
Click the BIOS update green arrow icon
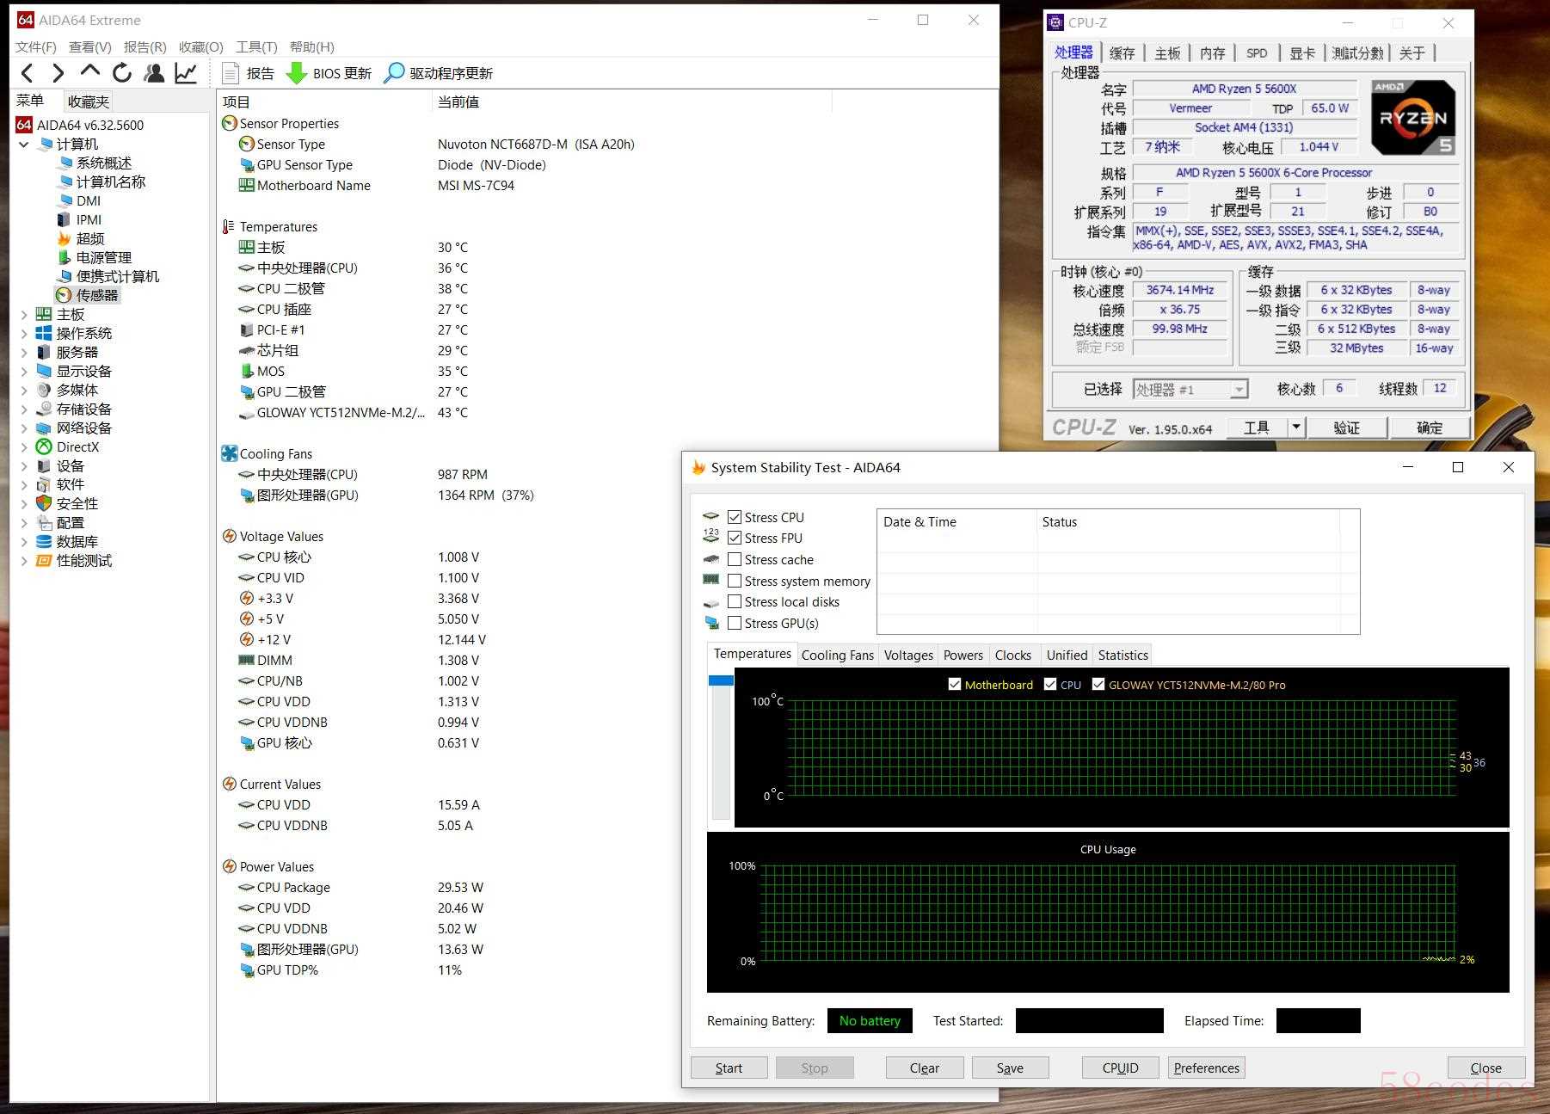click(297, 73)
